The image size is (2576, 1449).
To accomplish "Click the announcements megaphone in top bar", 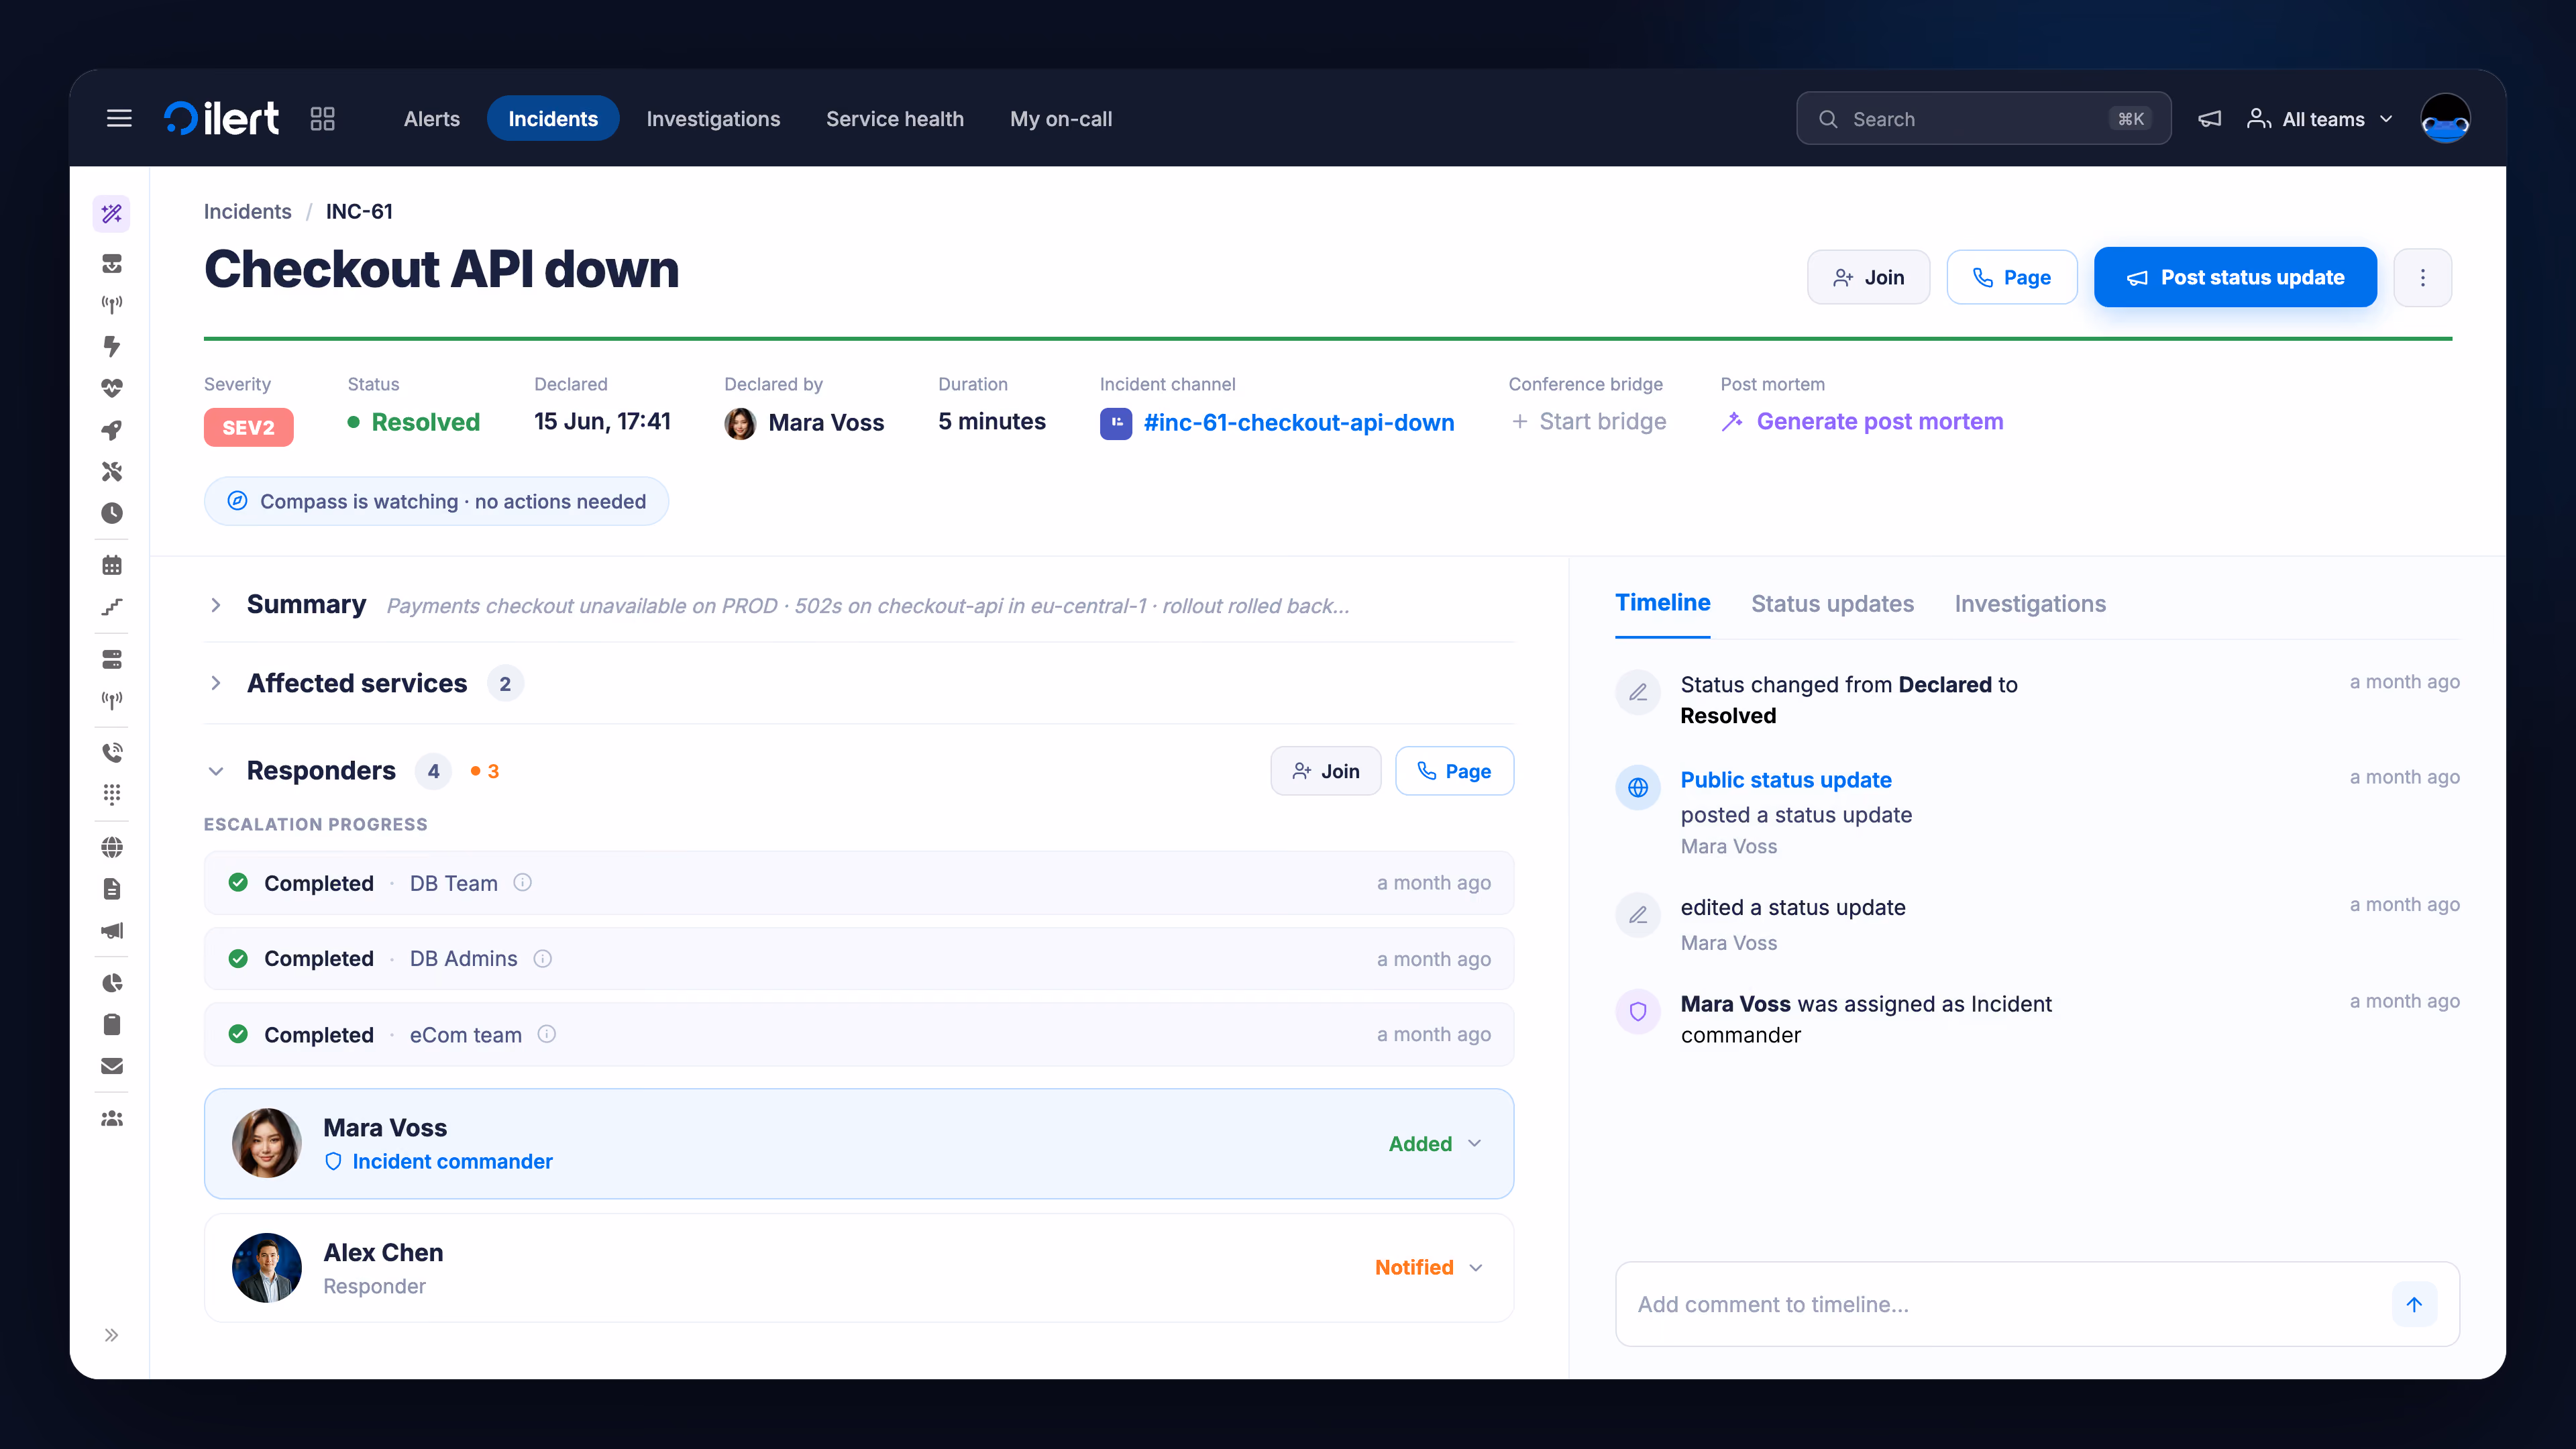I will coord(2210,119).
